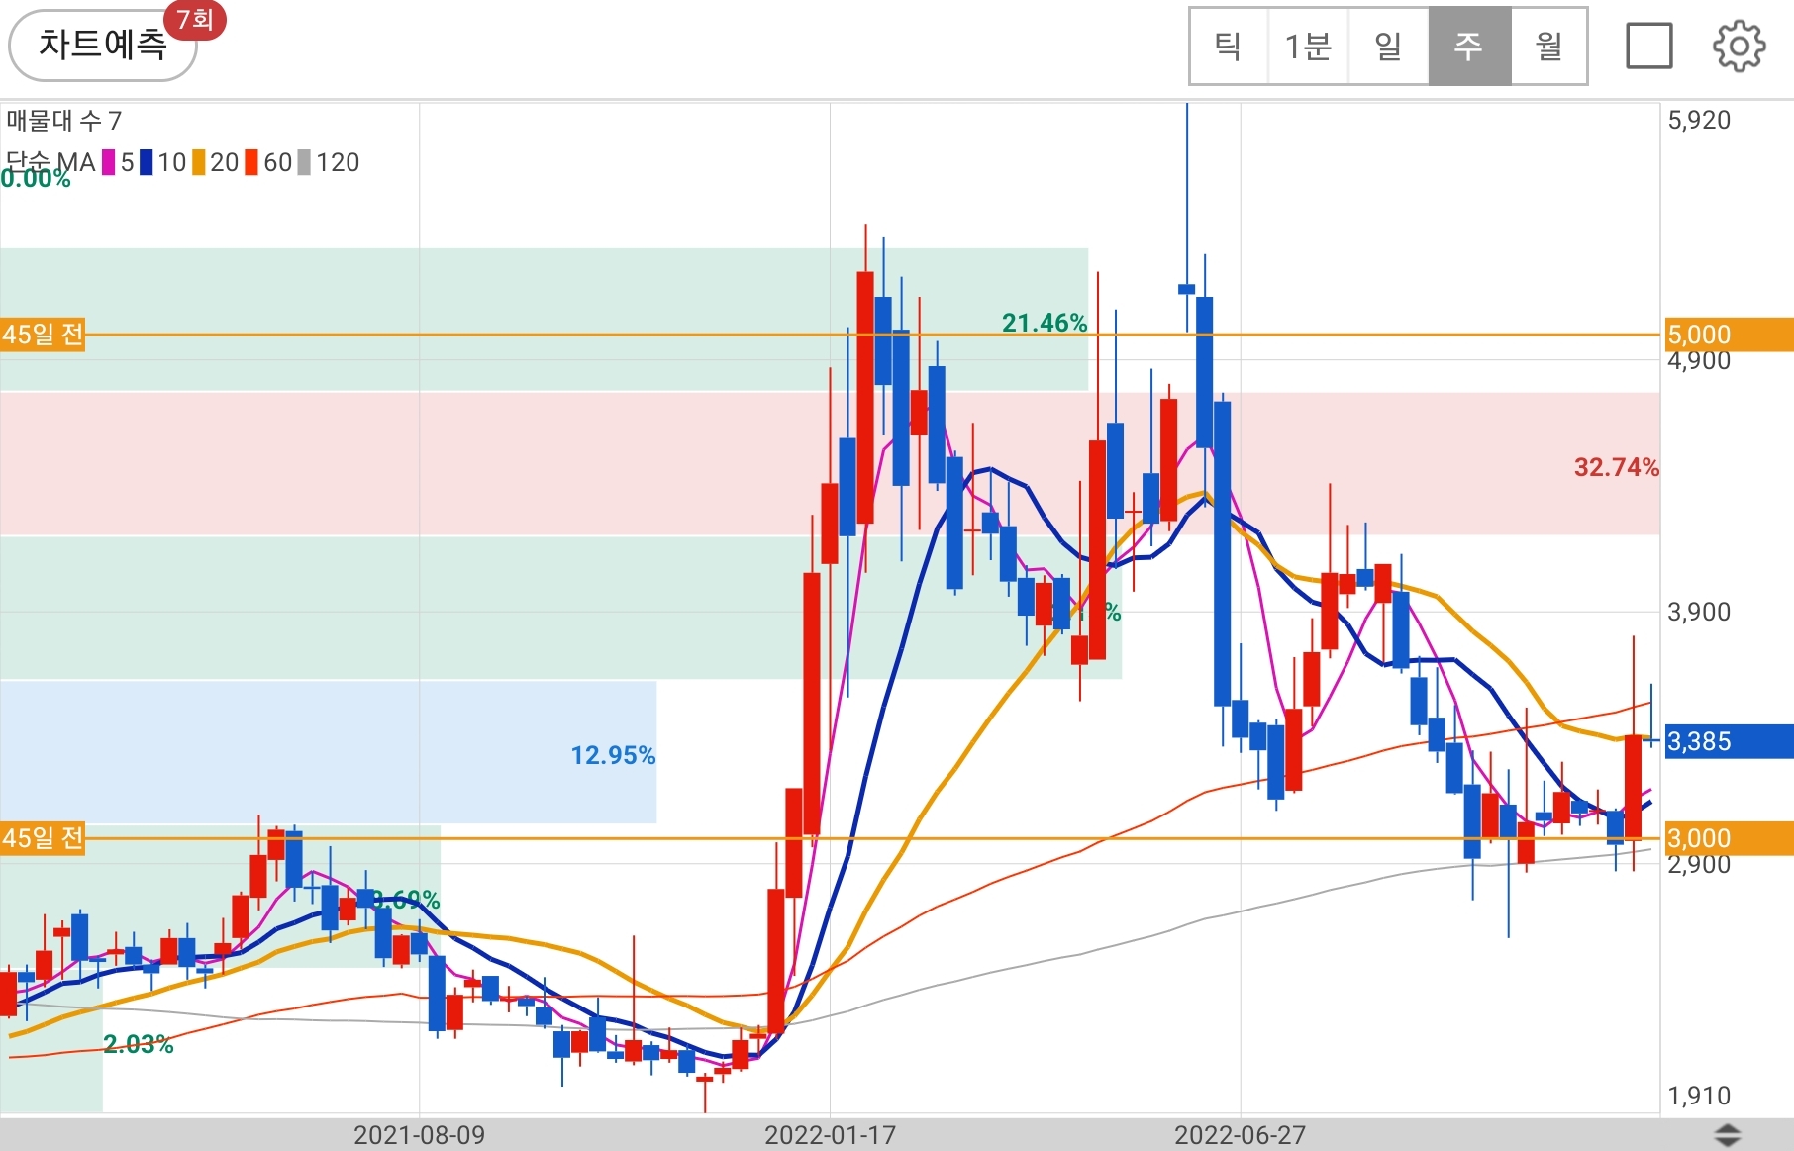Click the 5,920 price axis label
The height and width of the screenshot is (1151, 1794).
[x=1699, y=121]
